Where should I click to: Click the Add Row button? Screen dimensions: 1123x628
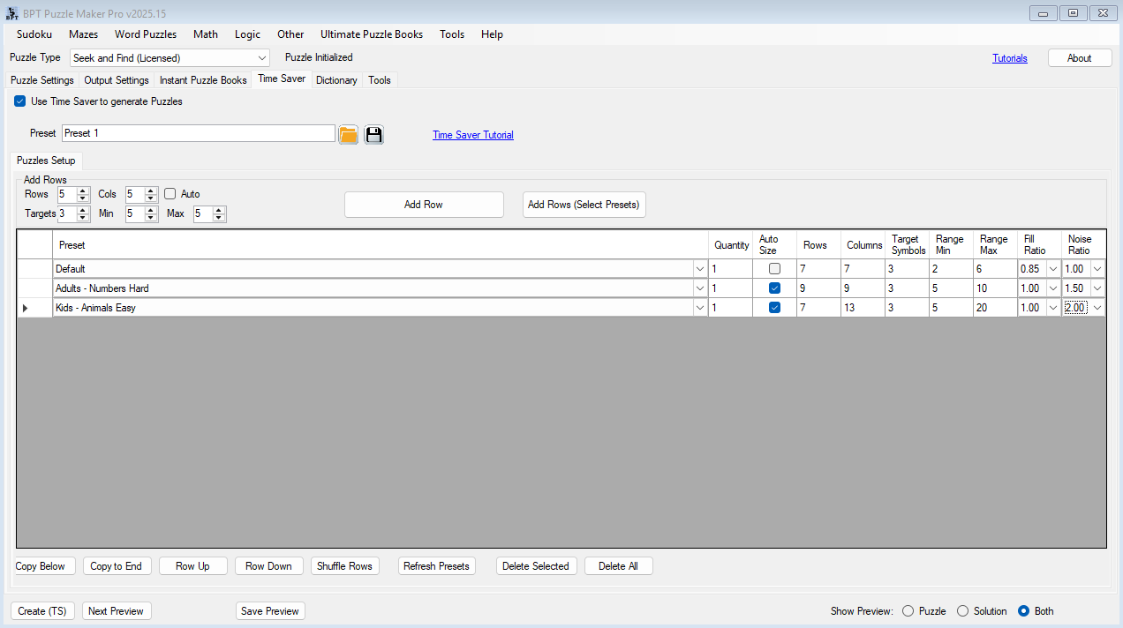(x=424, y=205)
